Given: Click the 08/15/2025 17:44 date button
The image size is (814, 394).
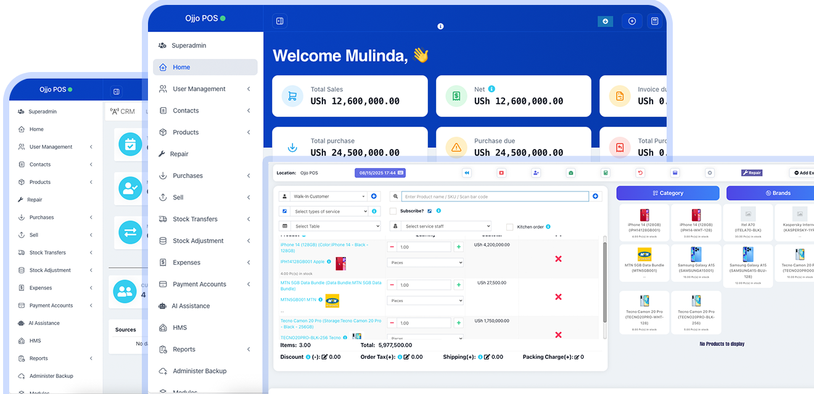Looking at the screenshot, I should coord(380,173).
